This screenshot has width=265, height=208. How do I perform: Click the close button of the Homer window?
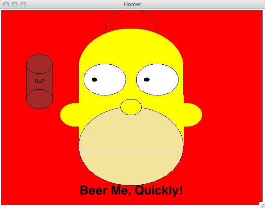pos(6,5)
